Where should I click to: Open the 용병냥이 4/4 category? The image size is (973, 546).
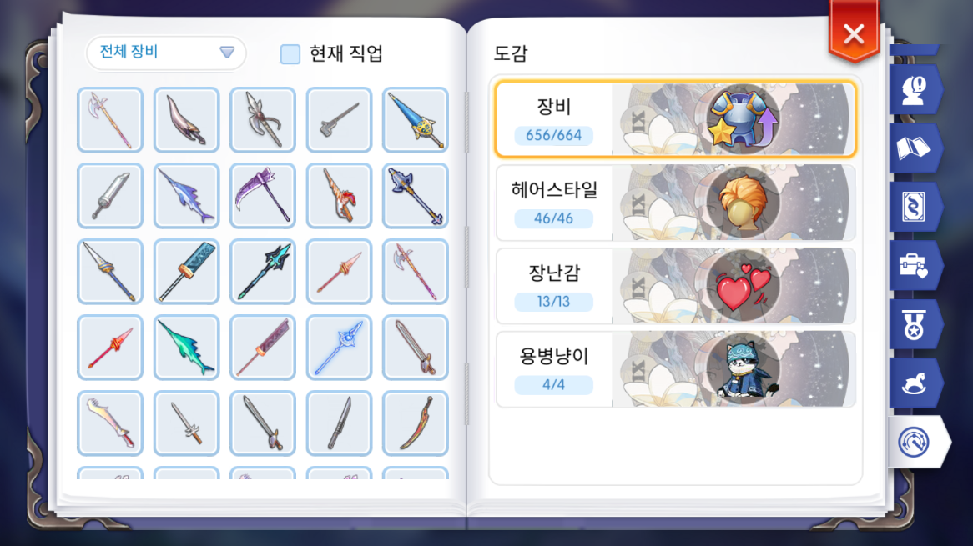tap(675, 368)
